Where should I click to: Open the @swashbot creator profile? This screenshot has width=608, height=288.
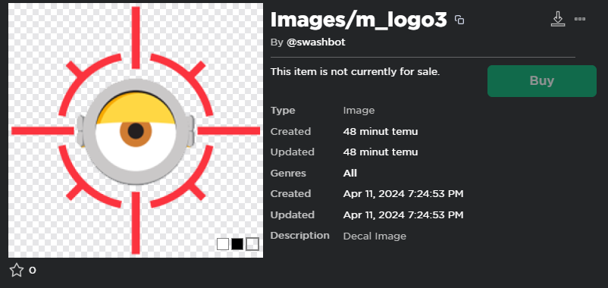click(315, 42)
